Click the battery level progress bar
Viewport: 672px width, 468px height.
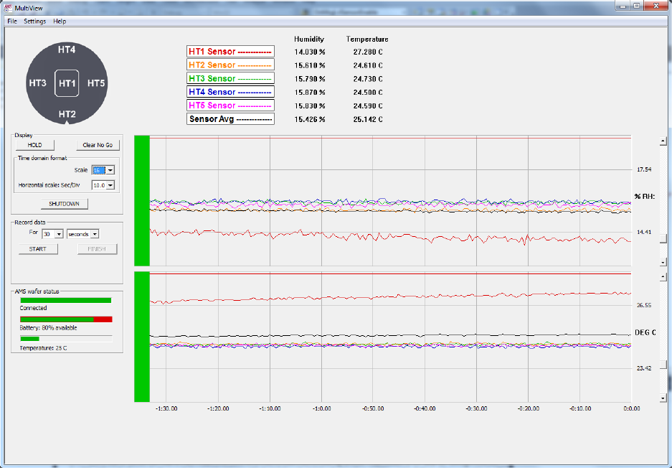pyautogui.click(x=66, y=319)
